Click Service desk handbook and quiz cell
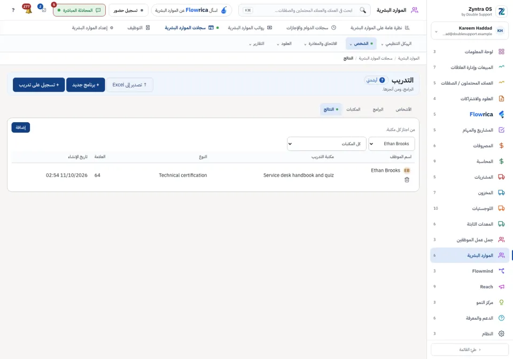The height and width of the screenshot is (359, 513). click(298, 175)
